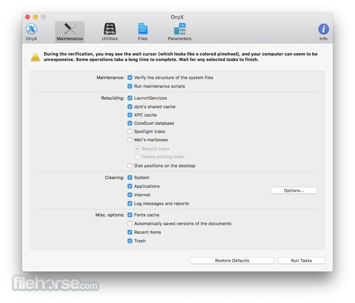Enable Disk positions on the desktop
The width and height of the screenshot is (355, 303).
click(x=130, y=166)
